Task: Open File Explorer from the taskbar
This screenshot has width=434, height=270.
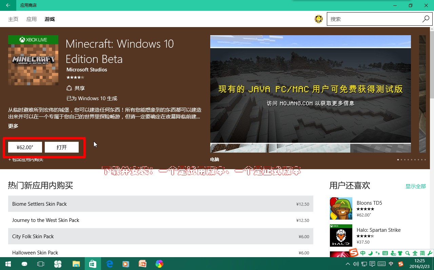Action: tap(76, 264)
